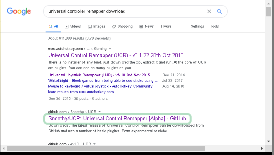Click the horizontal scrollbar left arrow
The width and height of the screenshot is (274, 155).
pyautogui.click(x=4, y=149)
